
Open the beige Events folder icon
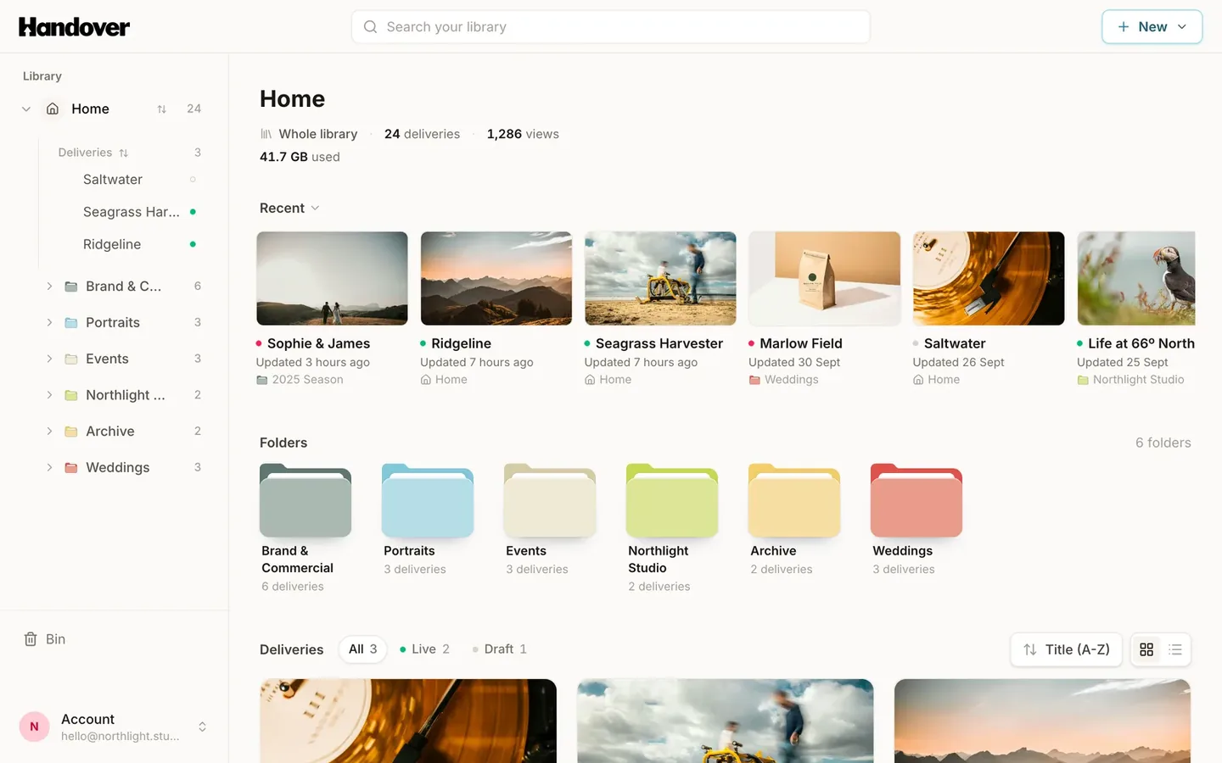tap(550, 500)
